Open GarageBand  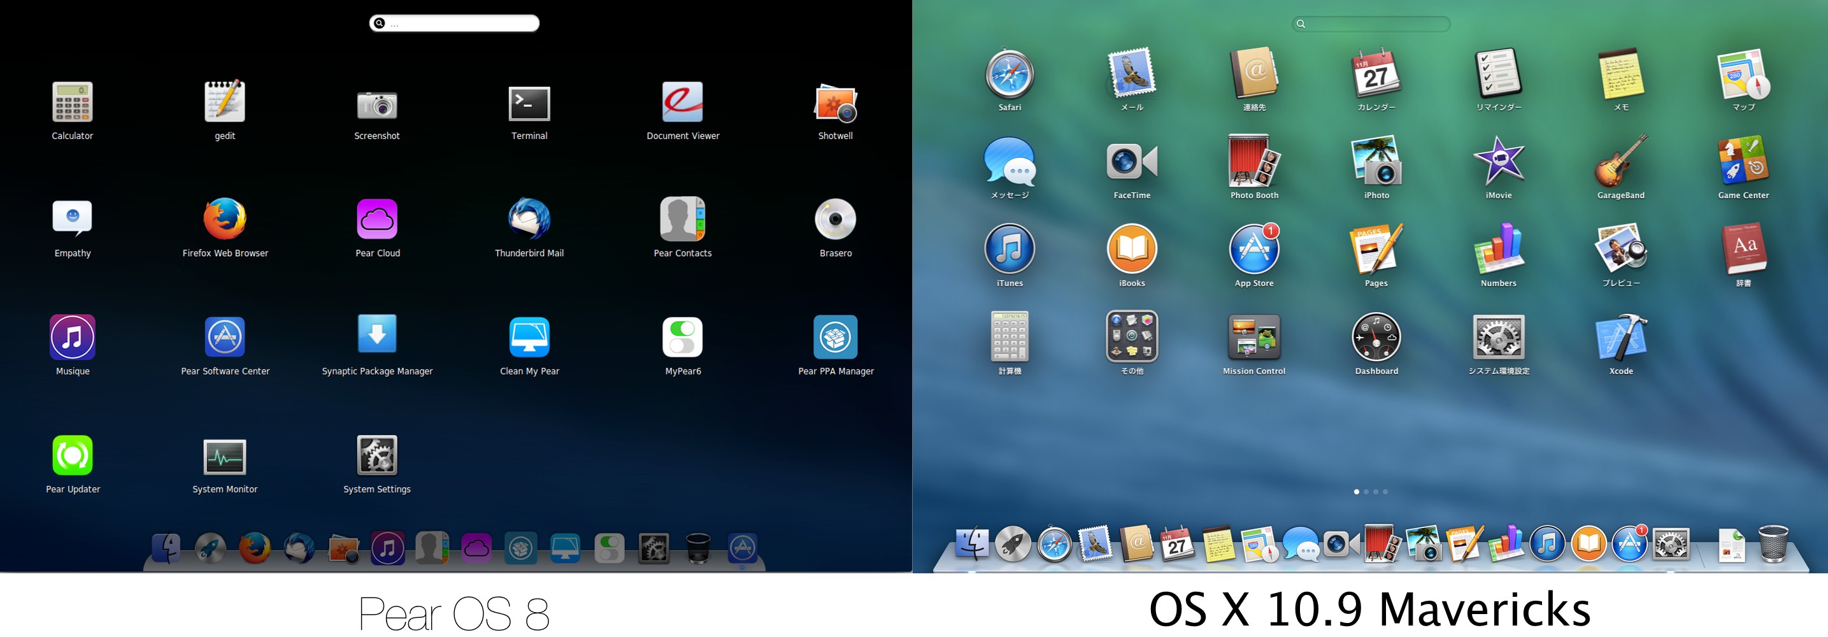pos(1621,161)
